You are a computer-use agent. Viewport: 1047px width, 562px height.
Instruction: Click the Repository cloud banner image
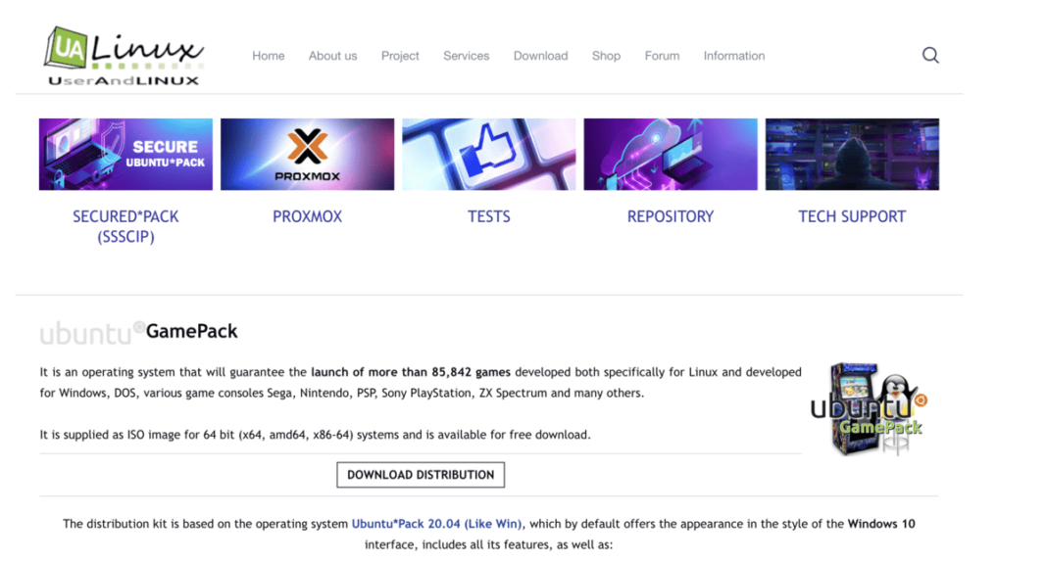click(671, 154)
